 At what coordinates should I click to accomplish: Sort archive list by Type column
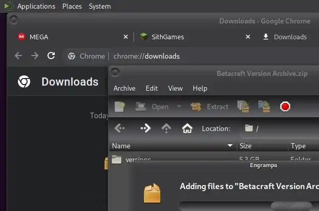click(x=304, y=146)
